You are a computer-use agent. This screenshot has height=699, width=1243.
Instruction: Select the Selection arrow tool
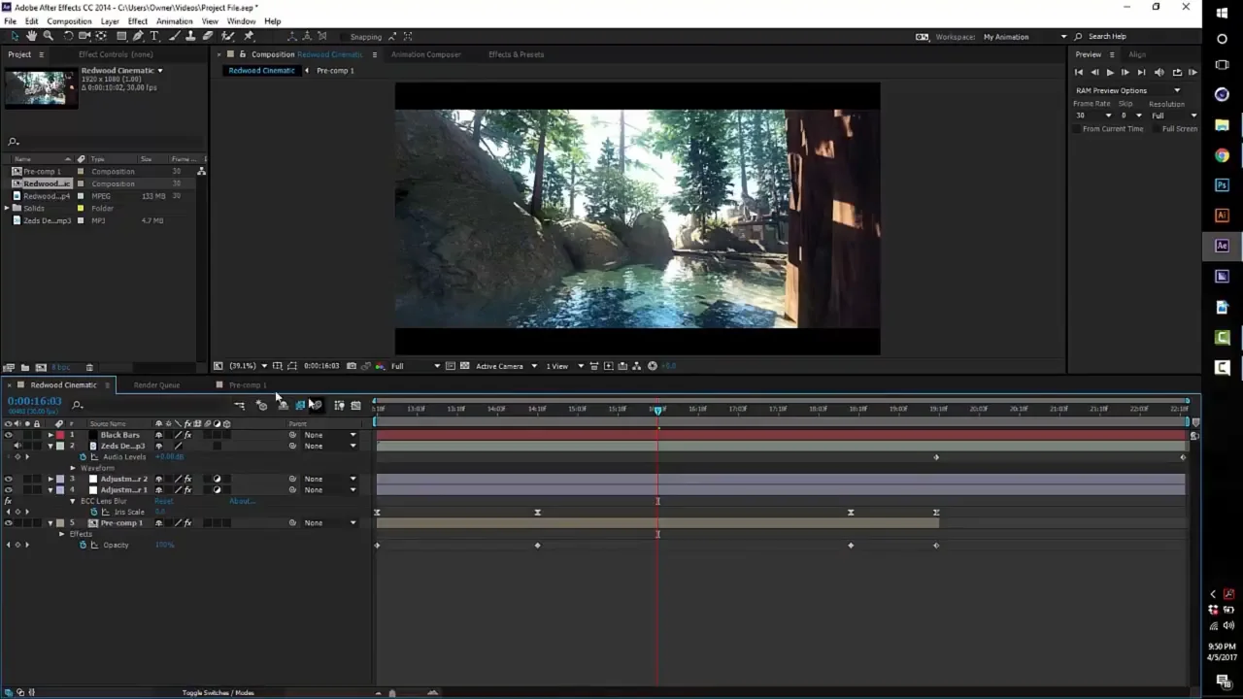tap(15, 36)
